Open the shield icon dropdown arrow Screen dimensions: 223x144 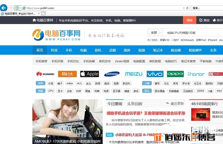(x=20, y=8)
